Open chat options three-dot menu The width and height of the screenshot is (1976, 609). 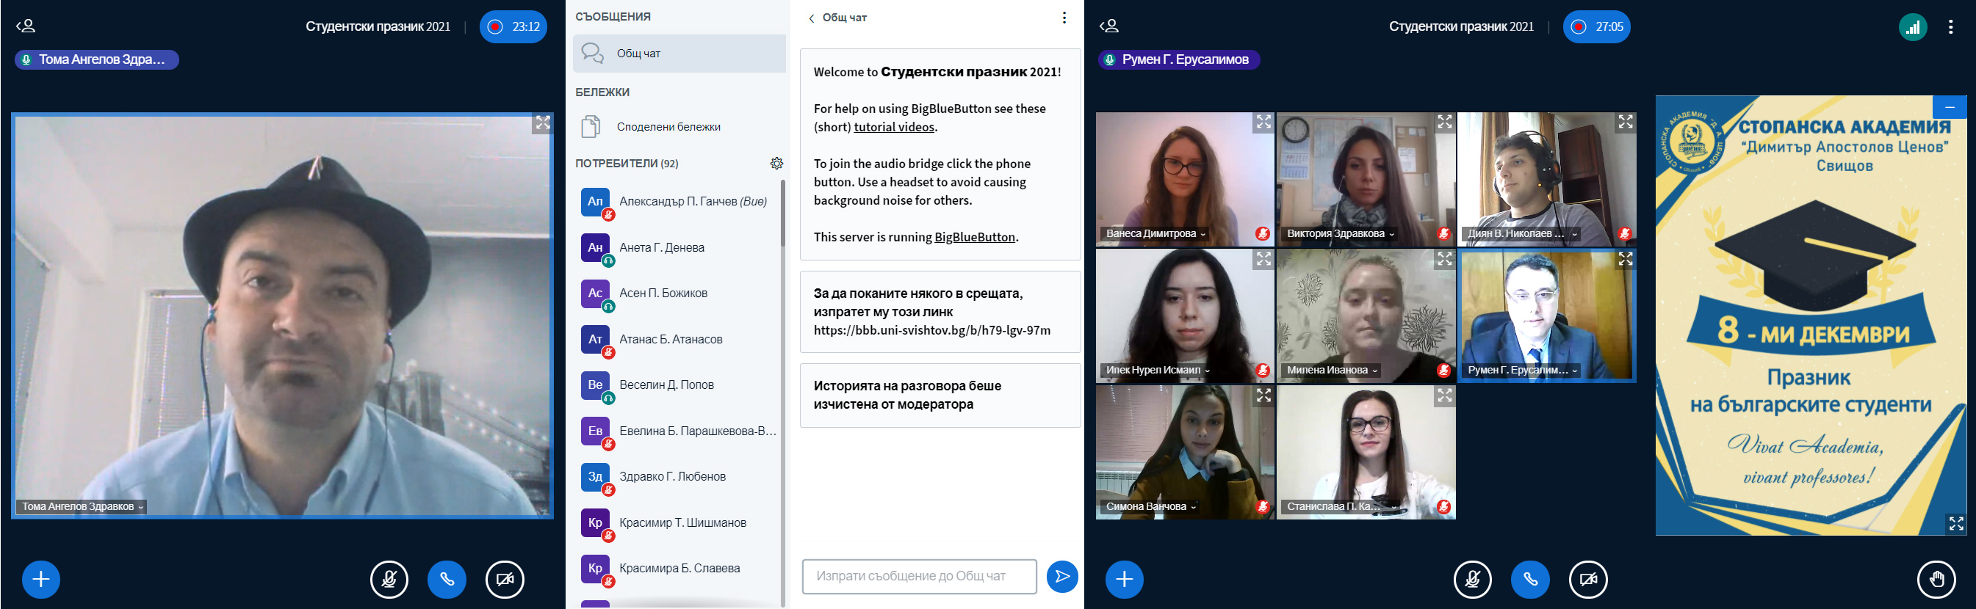[1064, 18]
